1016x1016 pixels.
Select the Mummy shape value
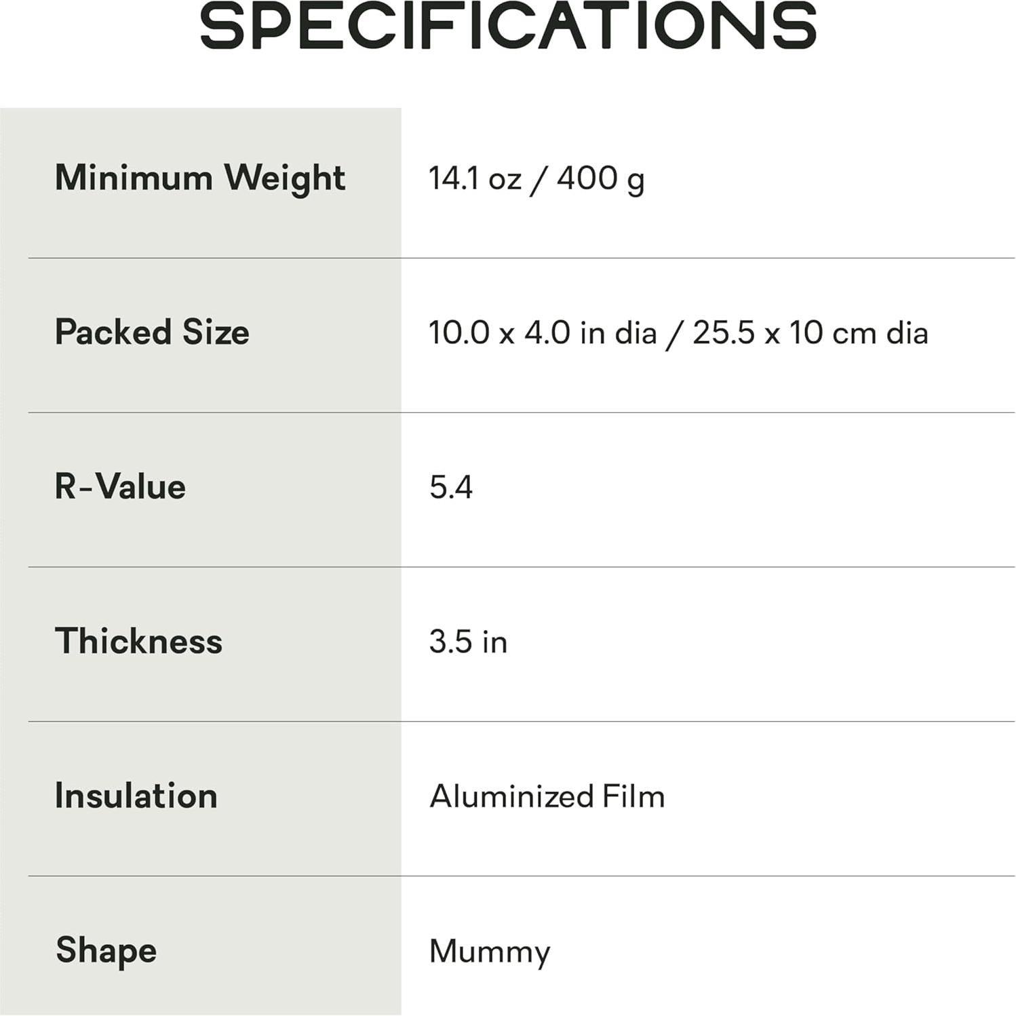tap(490, 952)
